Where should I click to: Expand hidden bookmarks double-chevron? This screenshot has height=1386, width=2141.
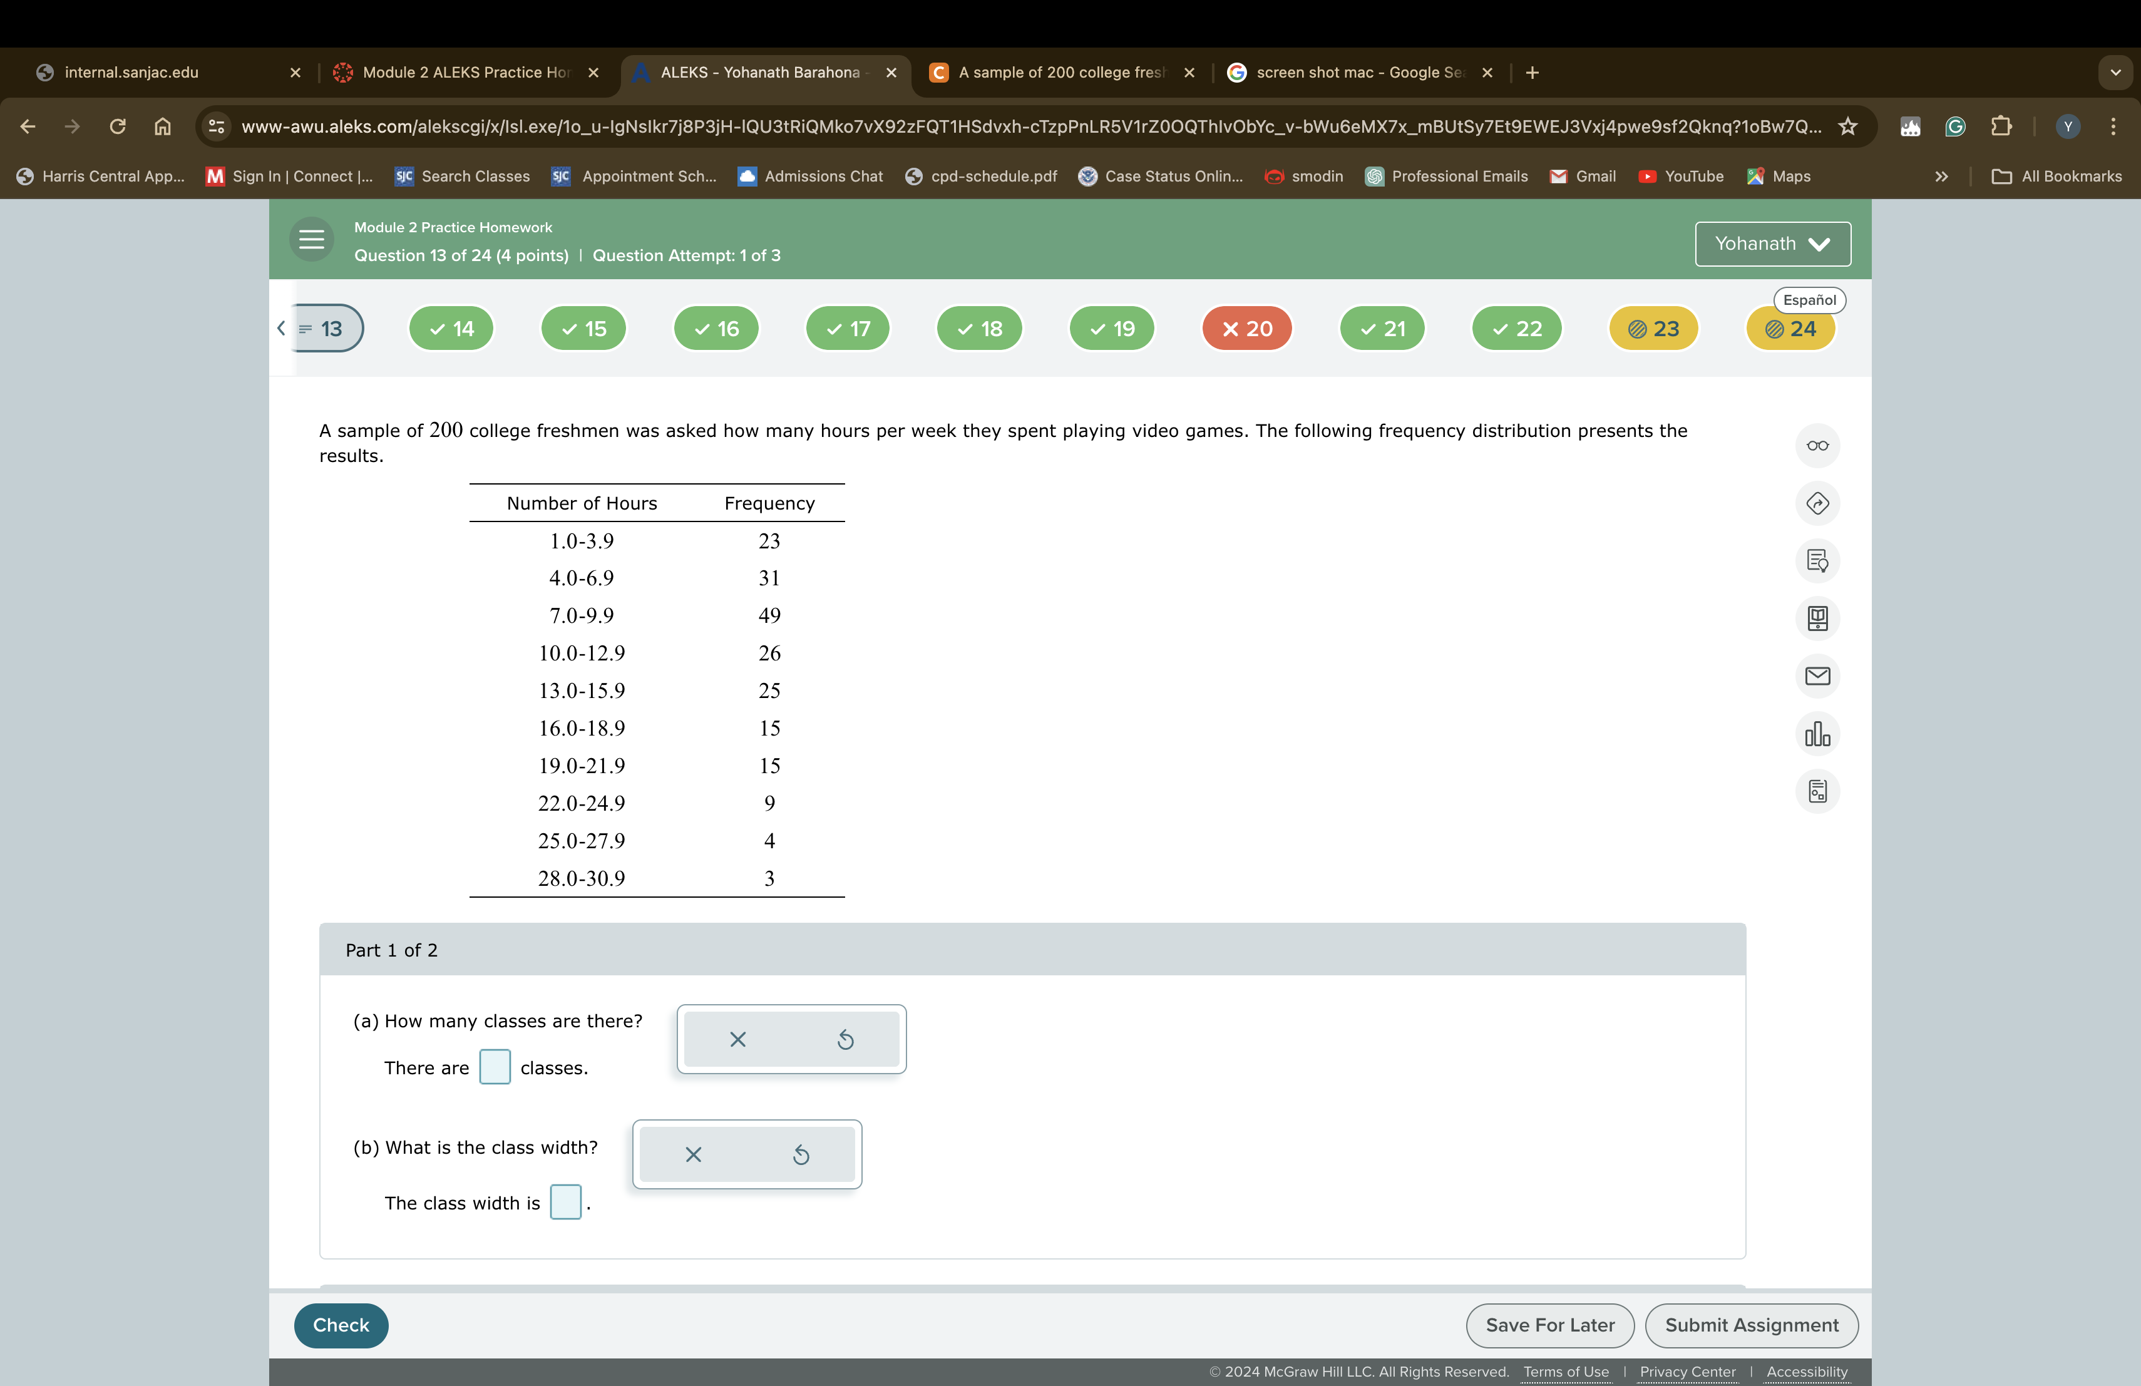pyautogui.click(x=1941, y=177)
